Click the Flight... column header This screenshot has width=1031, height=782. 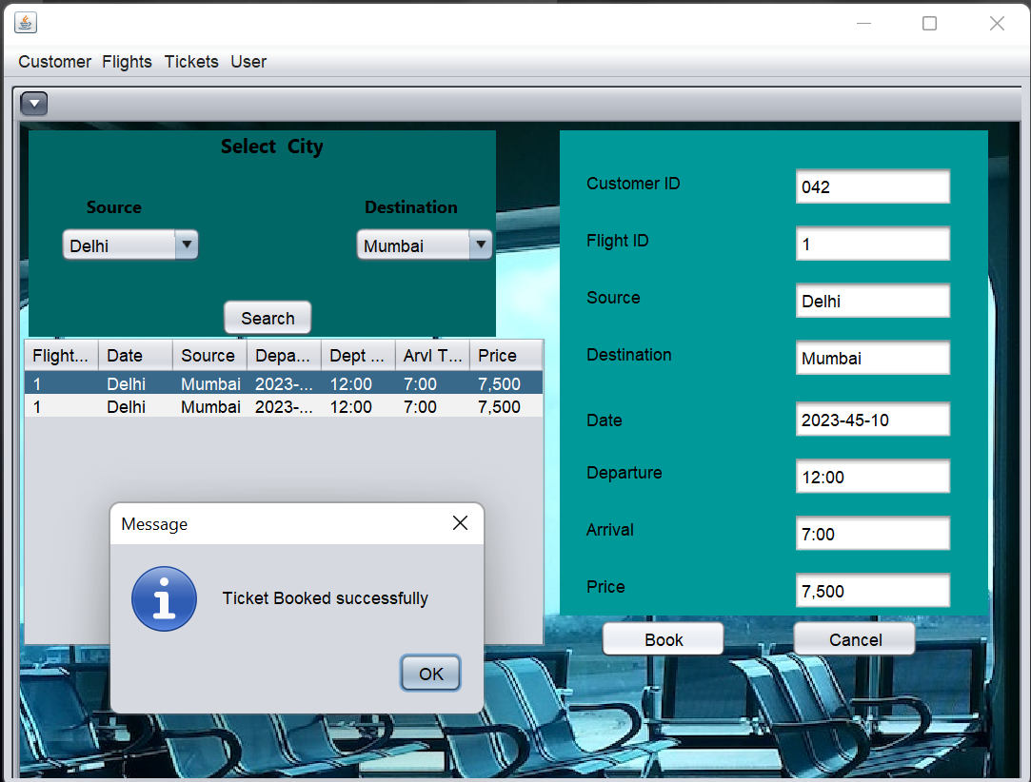pyautogui.click(x=61, y=356)
